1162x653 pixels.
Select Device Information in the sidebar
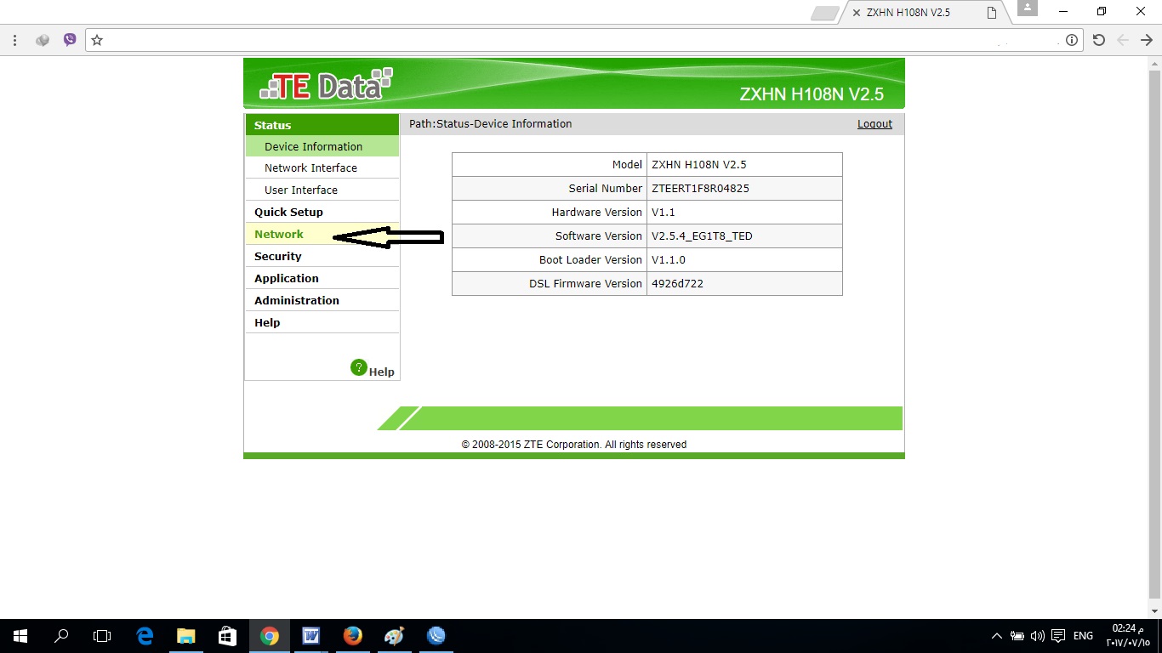(322, 146)
